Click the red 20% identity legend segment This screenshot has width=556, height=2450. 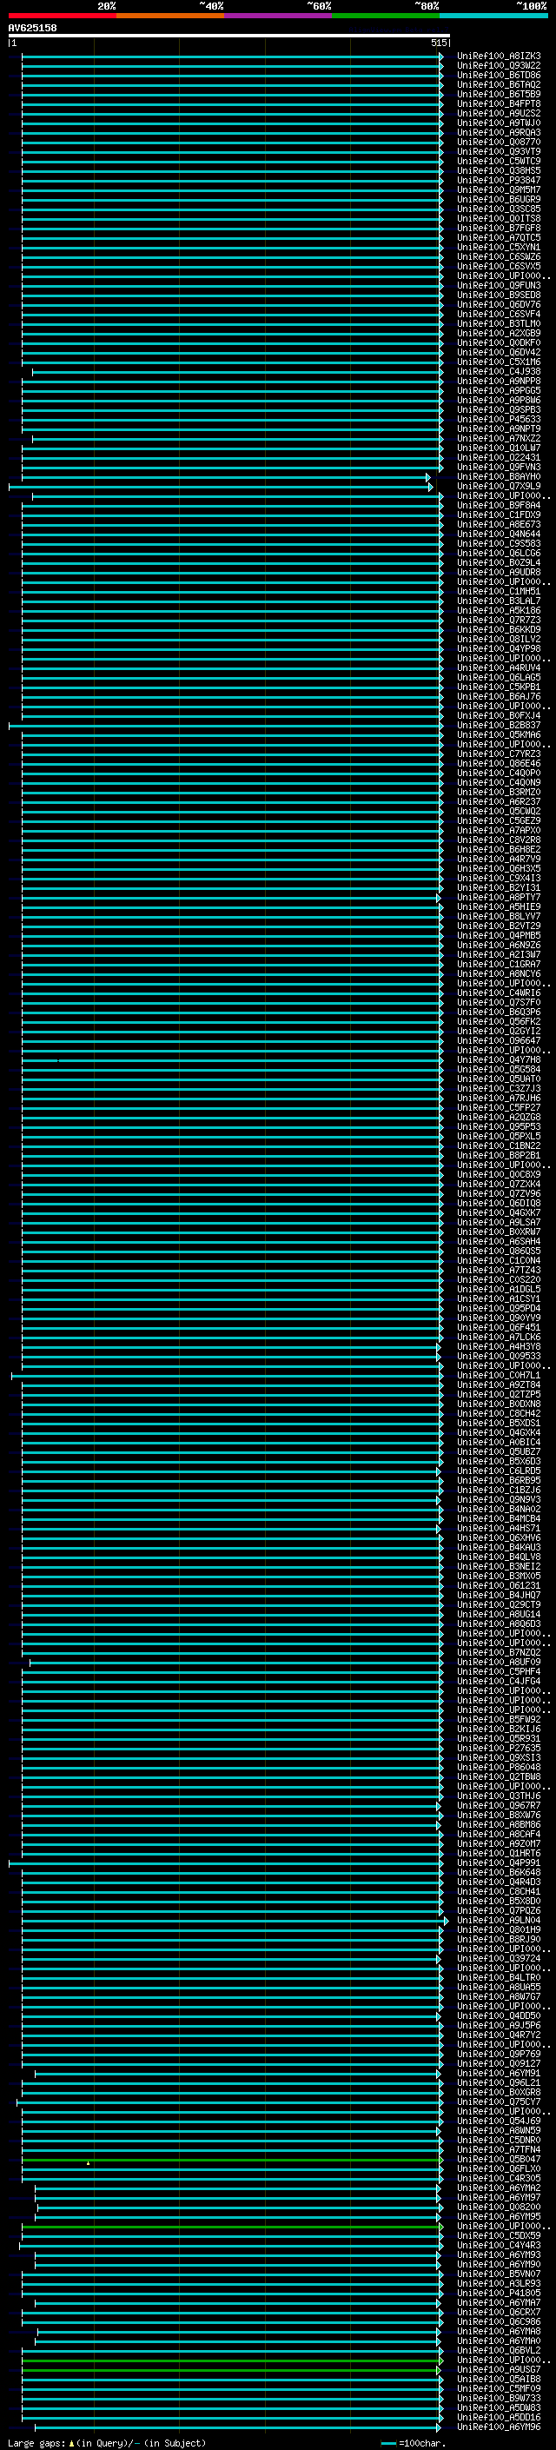point(62,16)
